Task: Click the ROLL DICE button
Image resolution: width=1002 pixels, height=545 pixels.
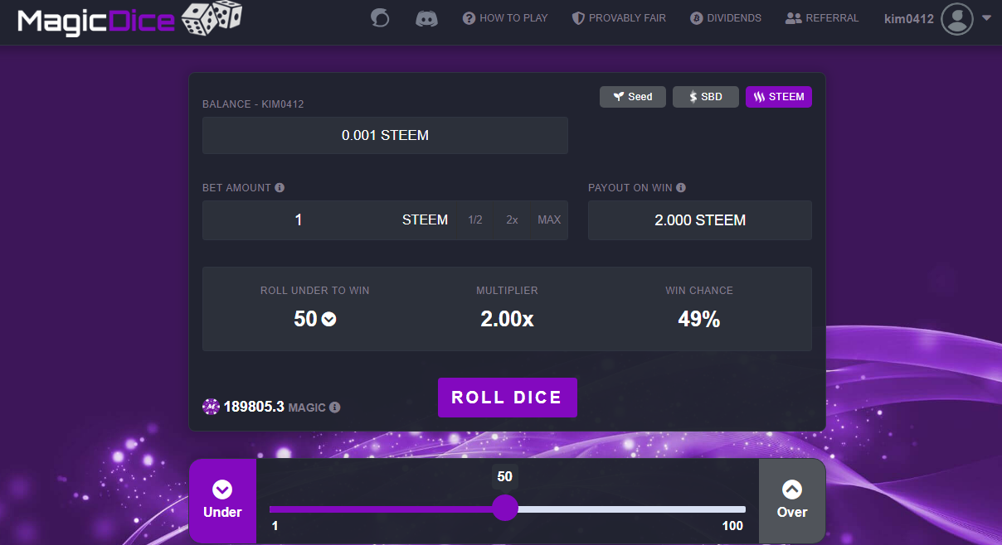Action: 507,398
